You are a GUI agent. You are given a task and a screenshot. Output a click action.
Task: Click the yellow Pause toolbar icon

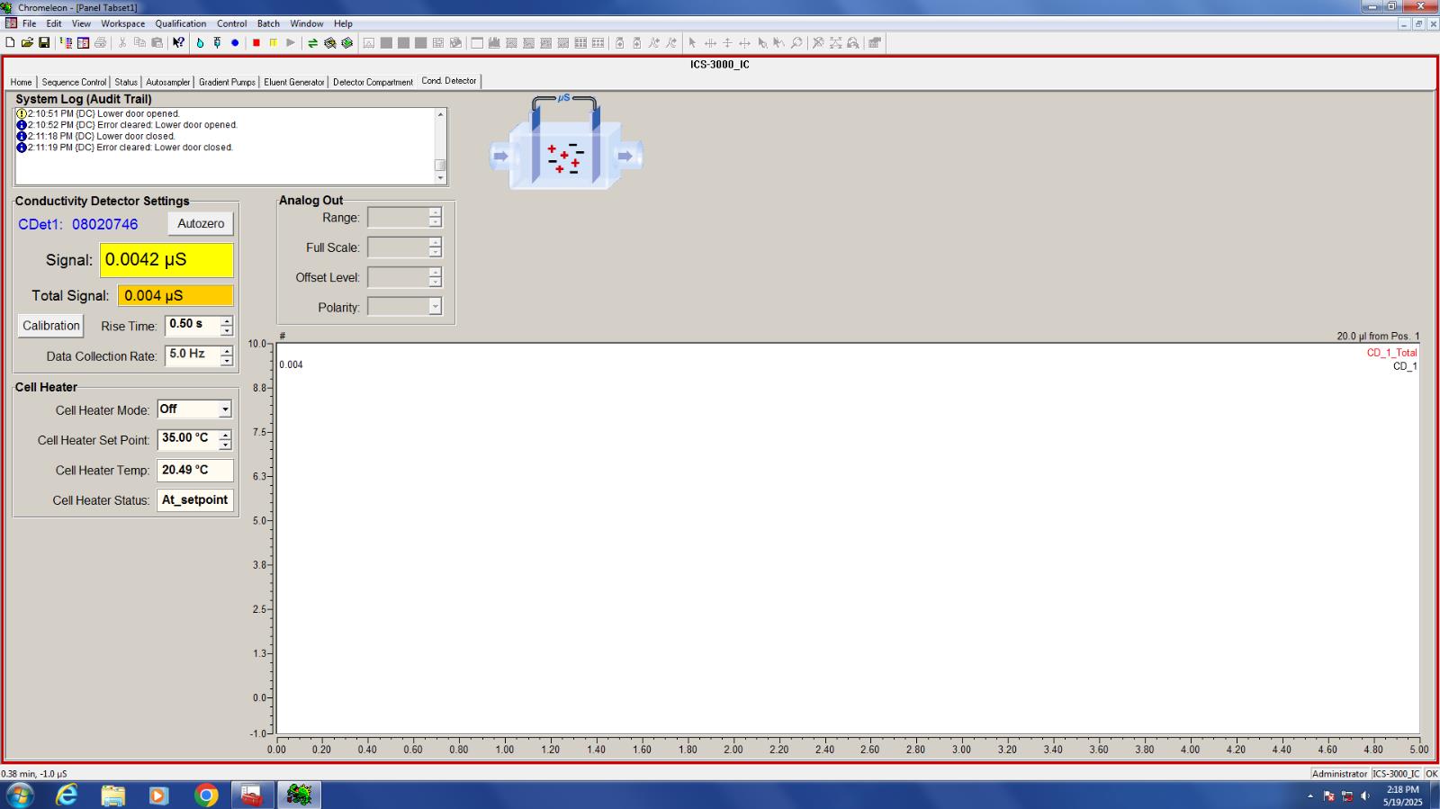click(274, 42)
